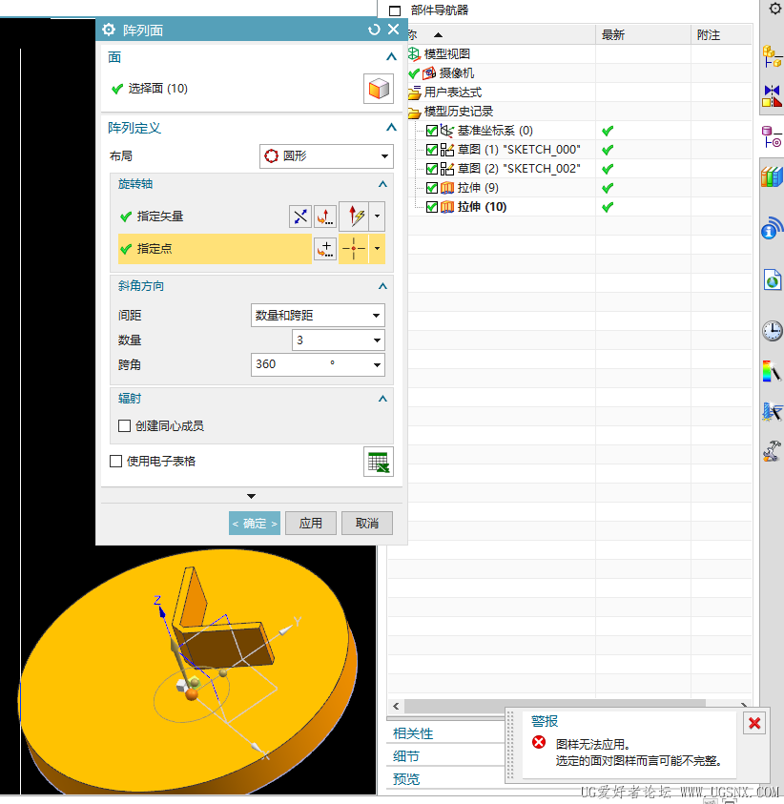Screen dimensions: 784x804
Task: Open the point dialog icon
Action: coord(325,249)
